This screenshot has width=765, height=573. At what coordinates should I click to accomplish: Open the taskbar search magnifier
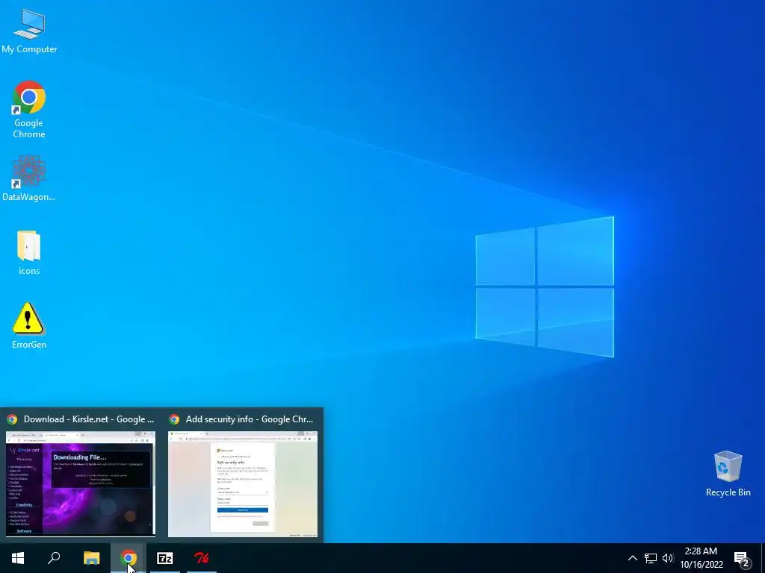pos(54,558)
